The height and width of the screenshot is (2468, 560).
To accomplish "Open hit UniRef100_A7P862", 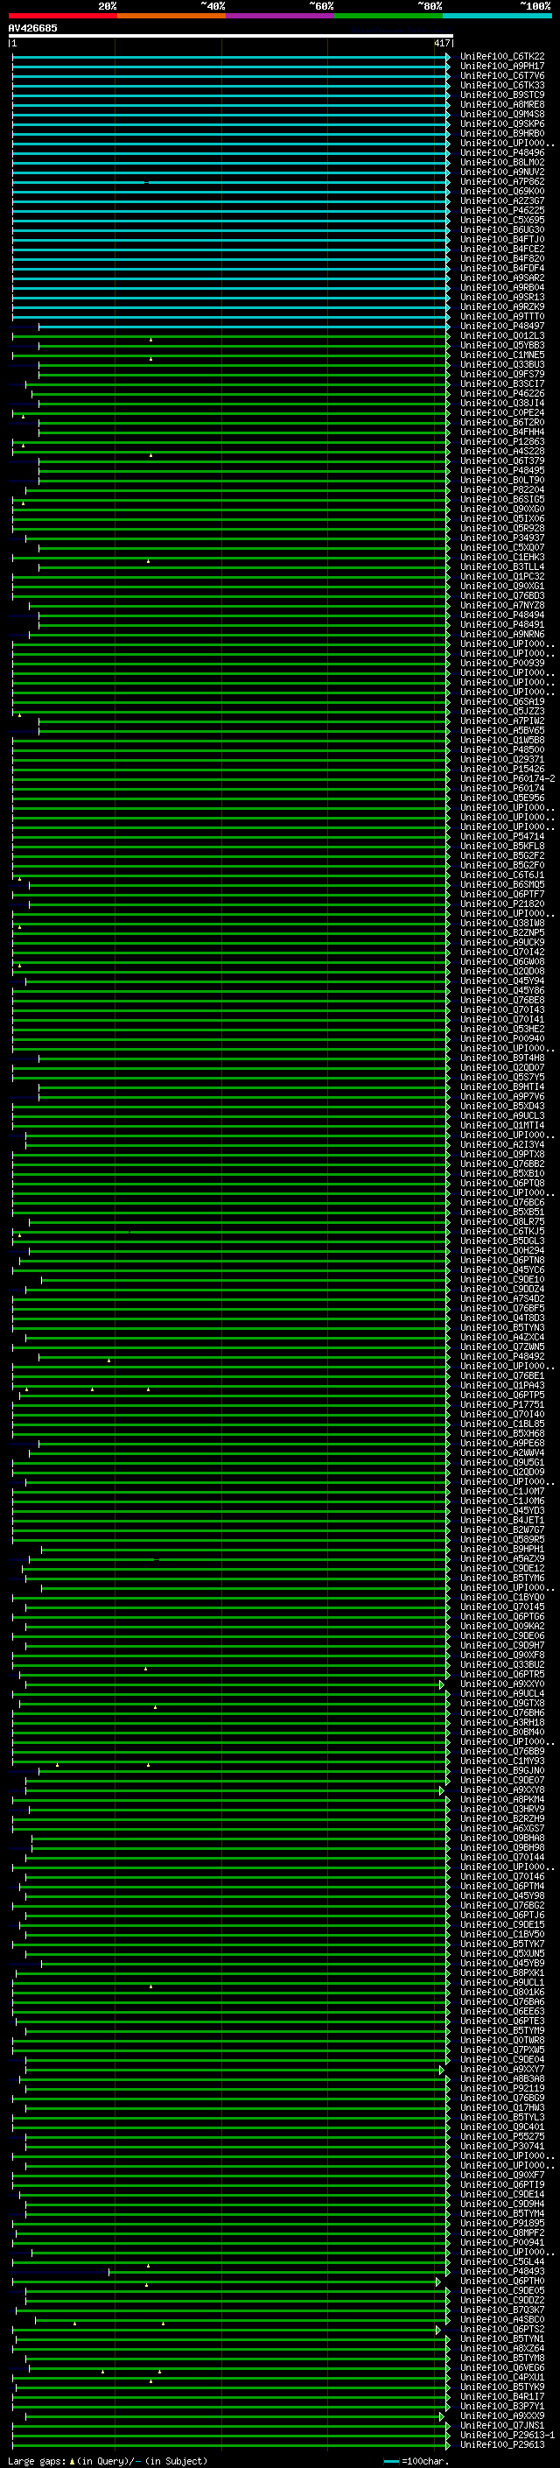I will click(502, 181).
